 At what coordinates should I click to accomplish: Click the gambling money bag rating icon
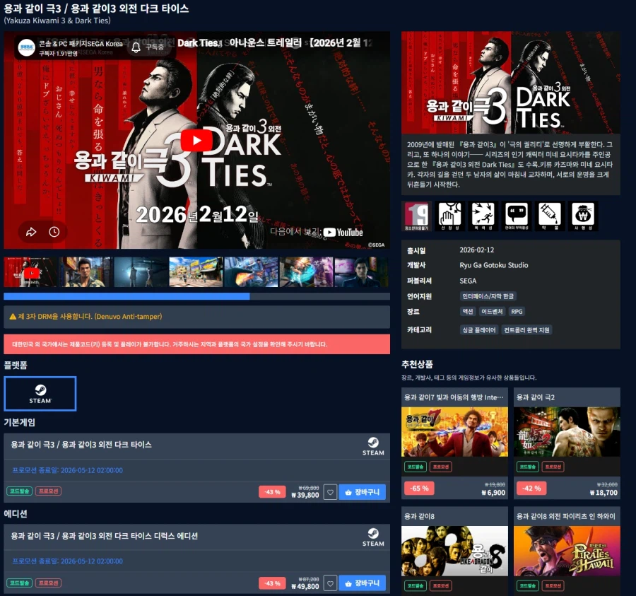[x=582, y=215]
